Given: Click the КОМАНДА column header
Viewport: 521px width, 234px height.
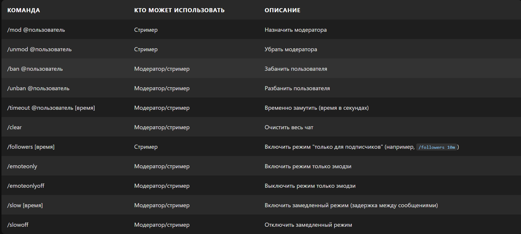Looking at the screenshot, I should tap(24, 10).
